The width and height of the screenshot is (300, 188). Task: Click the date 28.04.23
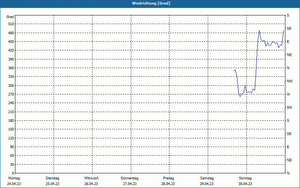click(168, 184)
